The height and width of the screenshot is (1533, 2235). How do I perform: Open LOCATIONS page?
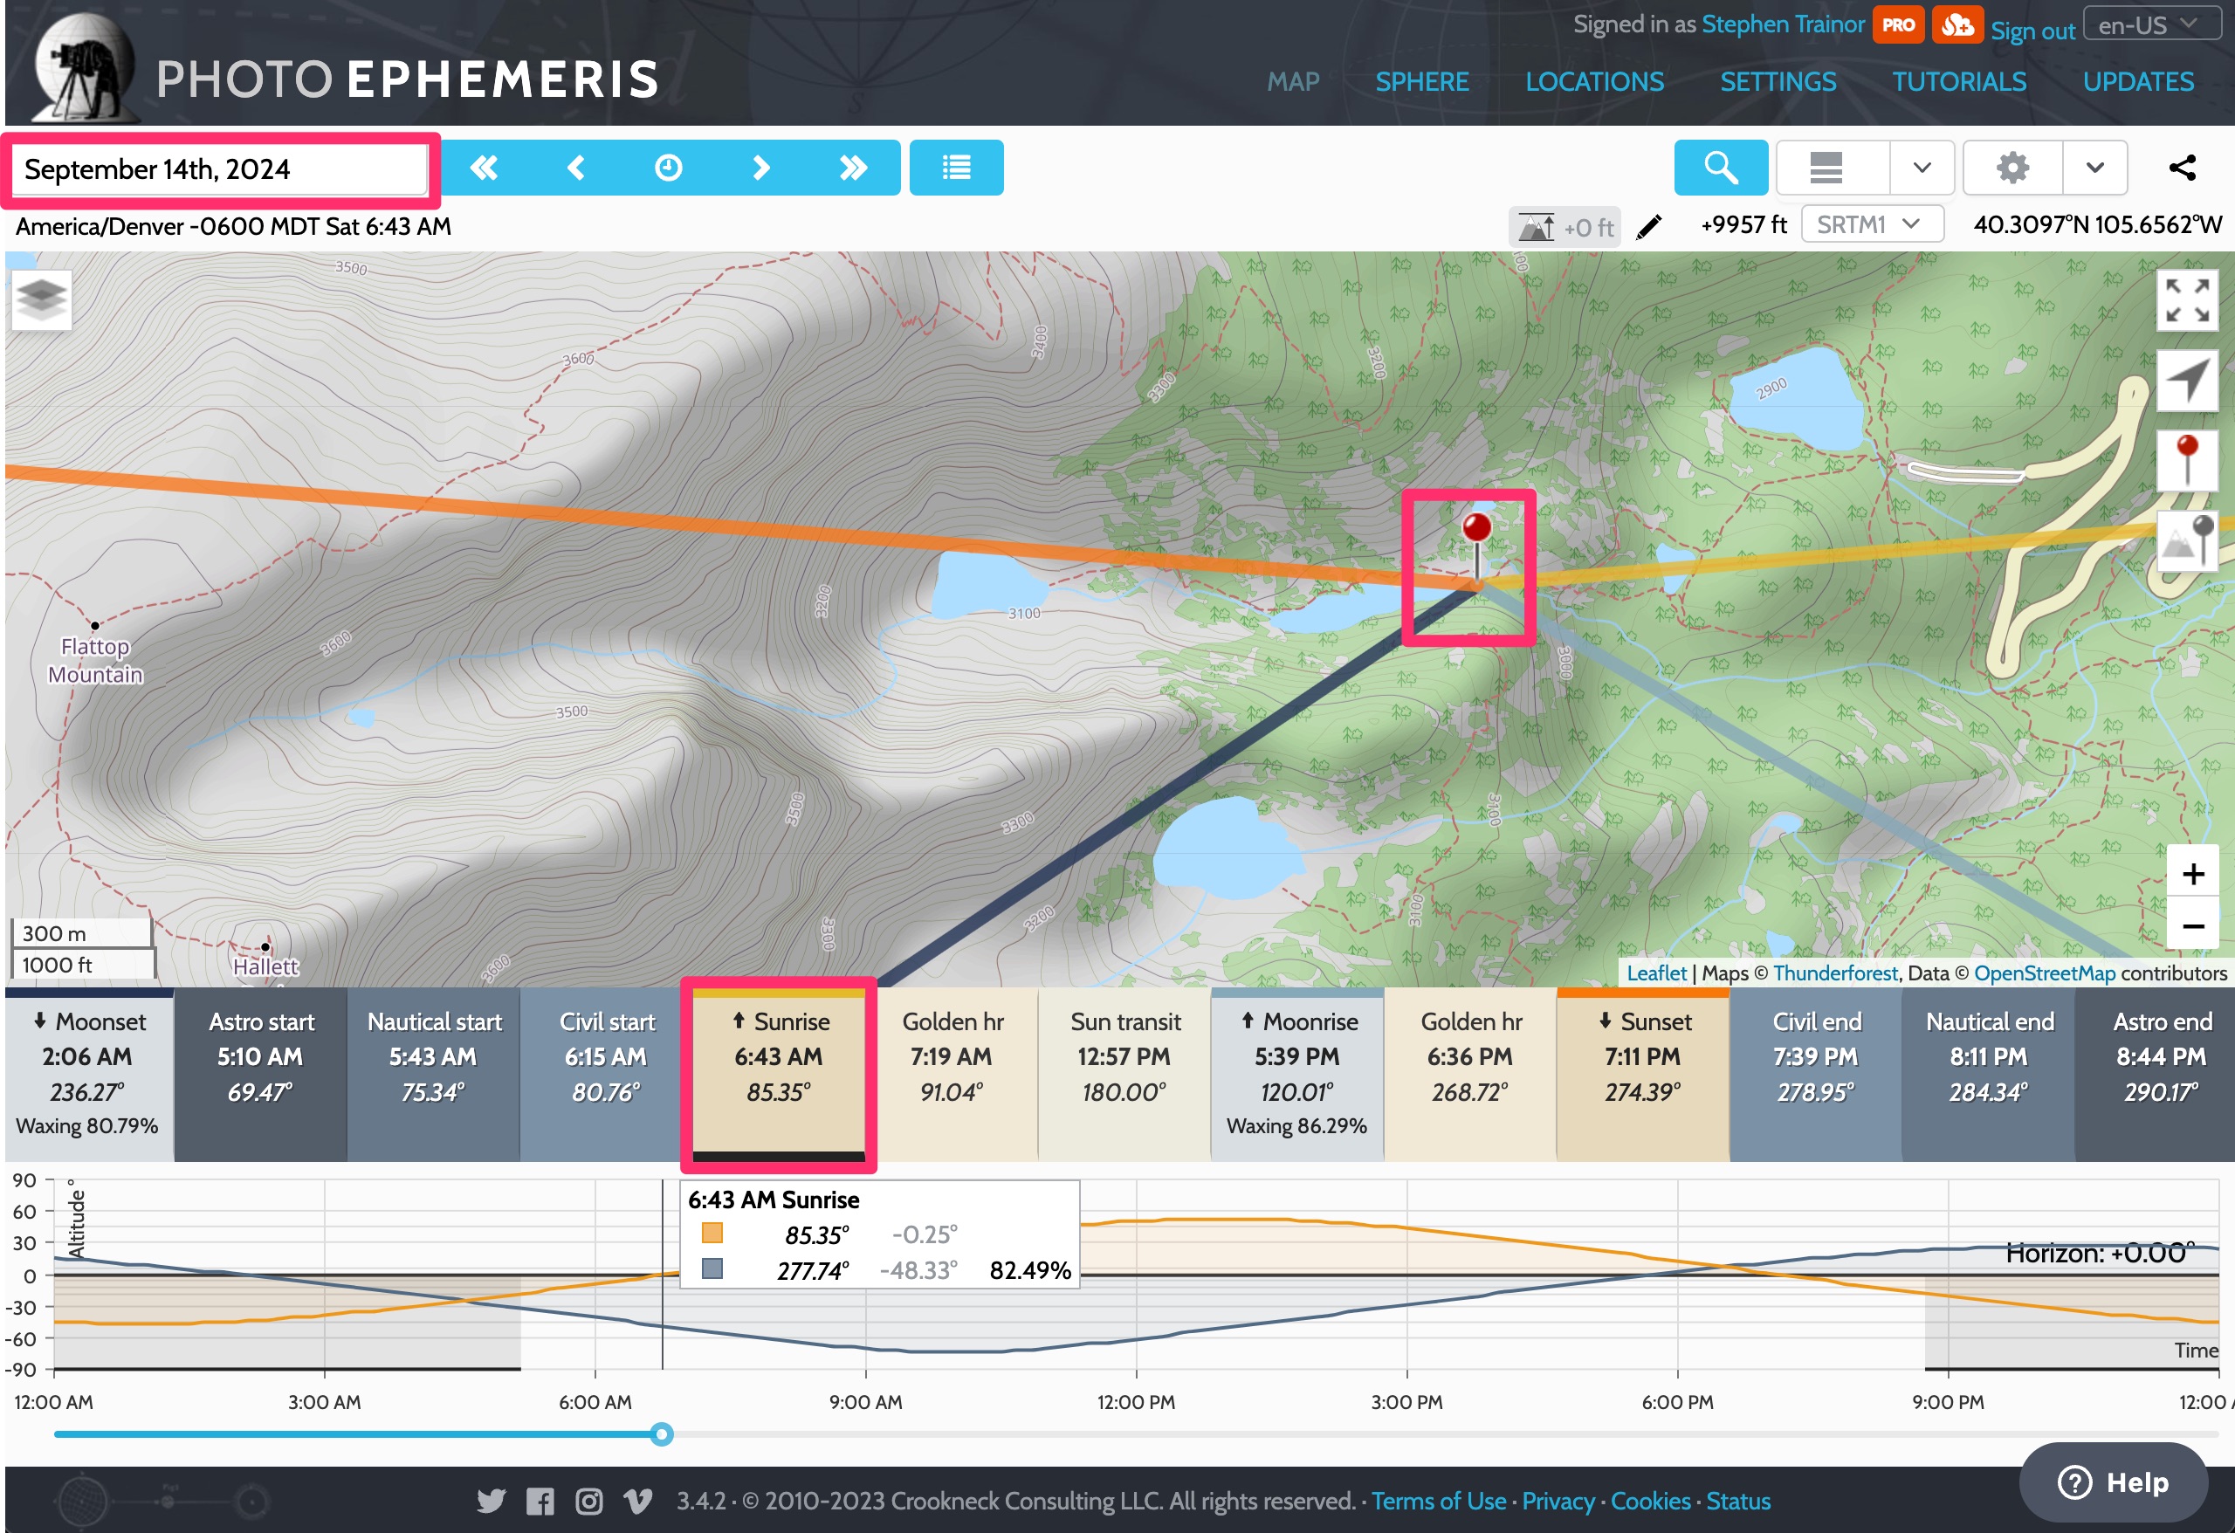tap(1593, 82)
